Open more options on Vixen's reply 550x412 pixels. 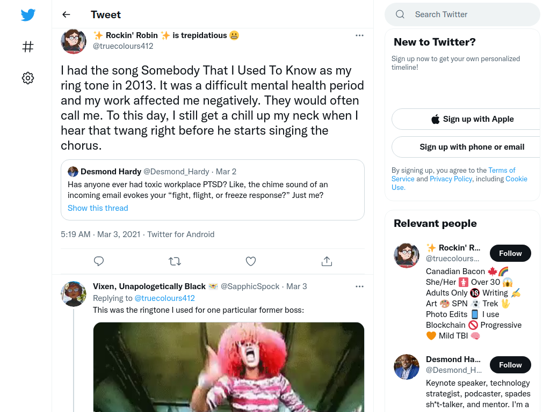(359, 286)
